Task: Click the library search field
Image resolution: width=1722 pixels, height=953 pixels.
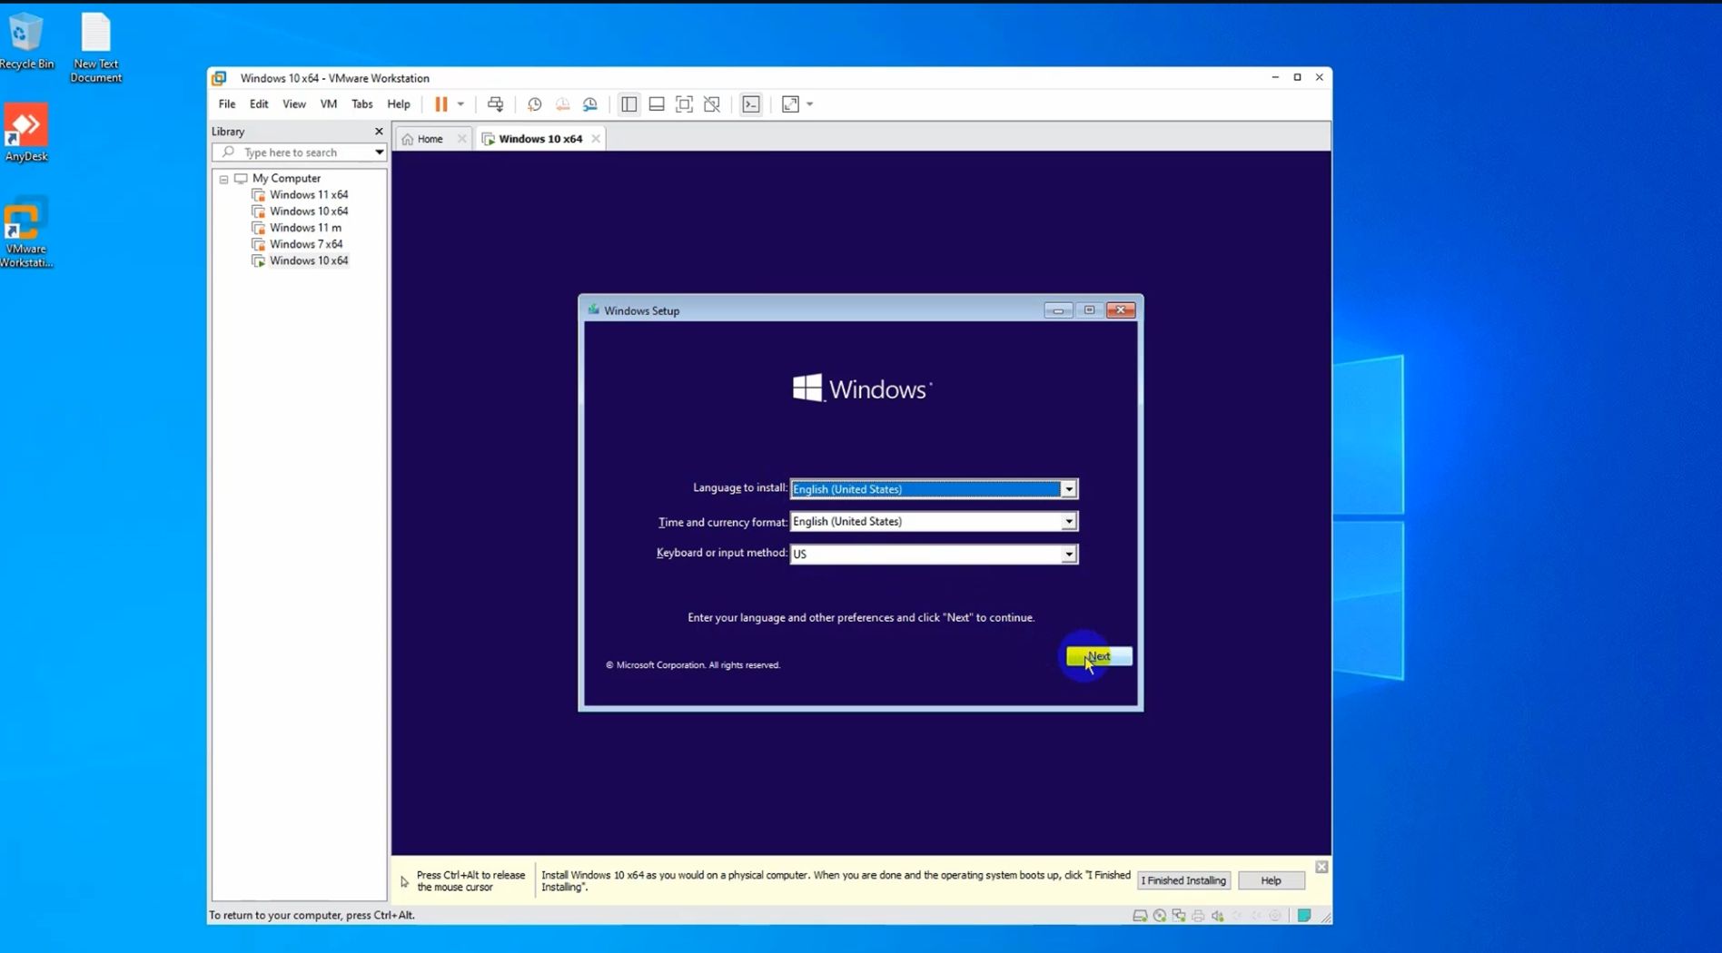Action: pyautogui.click(x=299, y=152)
